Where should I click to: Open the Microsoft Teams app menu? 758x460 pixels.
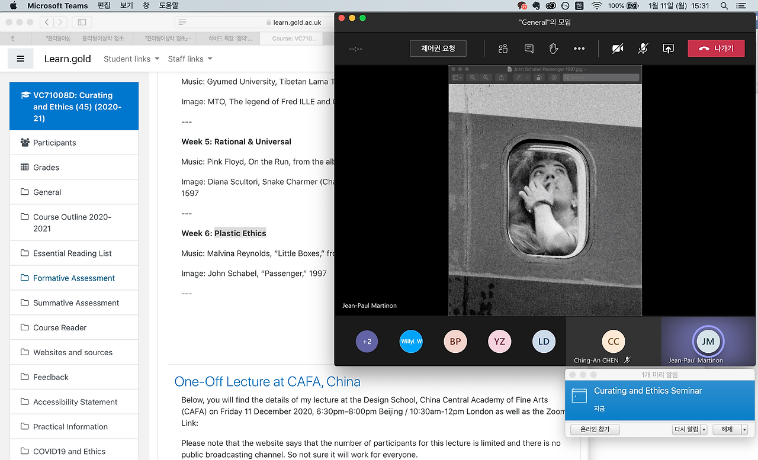pyautogui.click(x=57, y=6)
